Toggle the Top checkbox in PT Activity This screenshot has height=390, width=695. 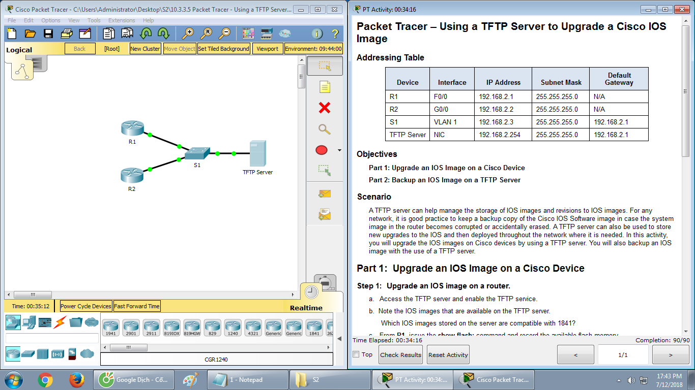tap(356, 354)
